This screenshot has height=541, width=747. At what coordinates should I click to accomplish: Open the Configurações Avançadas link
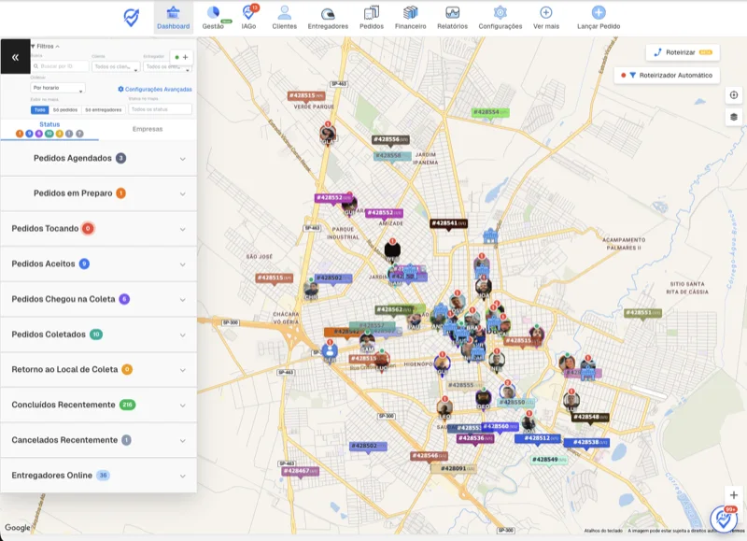pos(155,89)
